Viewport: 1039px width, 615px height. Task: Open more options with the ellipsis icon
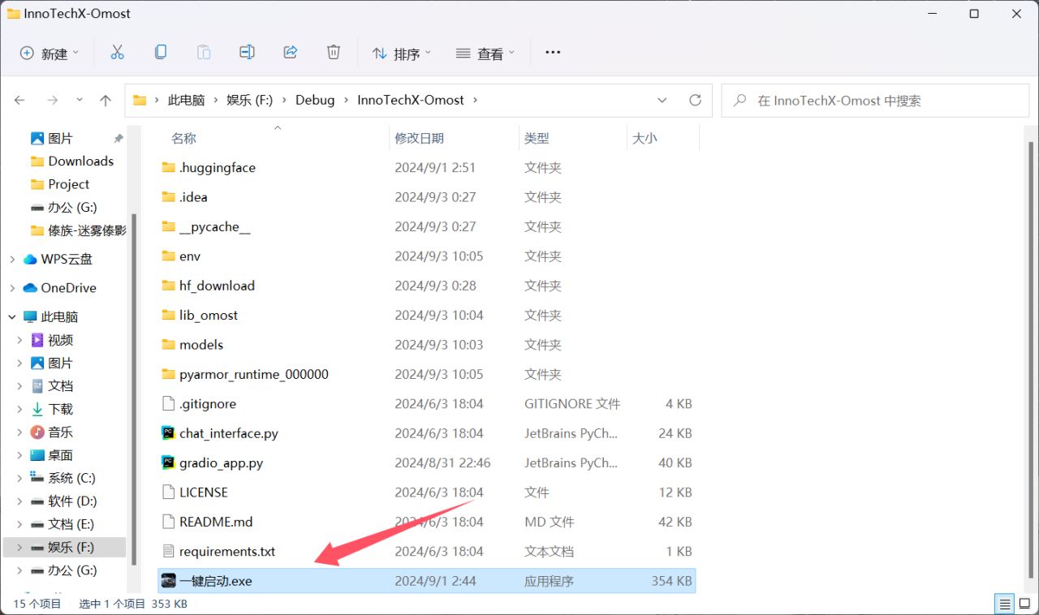[553, 52]
